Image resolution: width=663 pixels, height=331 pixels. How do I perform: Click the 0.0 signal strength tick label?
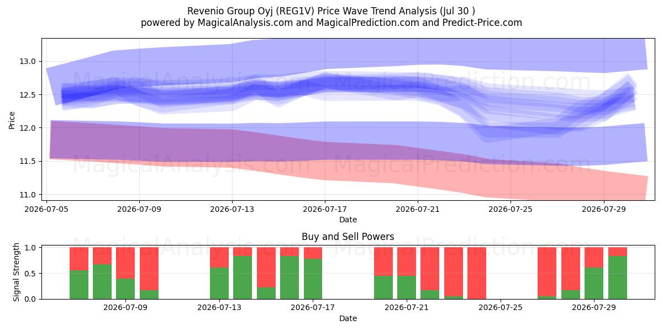point(30,299)
